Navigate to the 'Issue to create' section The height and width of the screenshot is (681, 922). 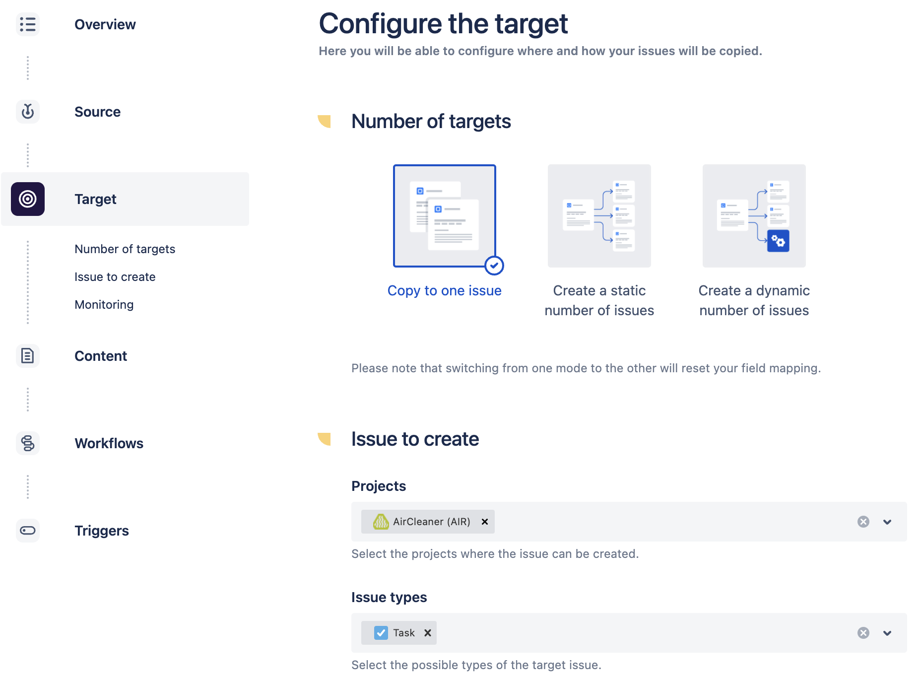[115, 276]
